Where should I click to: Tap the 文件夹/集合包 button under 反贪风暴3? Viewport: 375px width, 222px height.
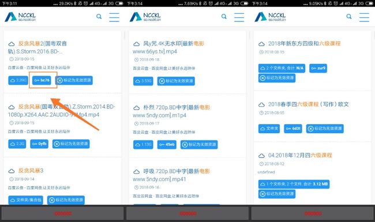click(x=25, y=200)
